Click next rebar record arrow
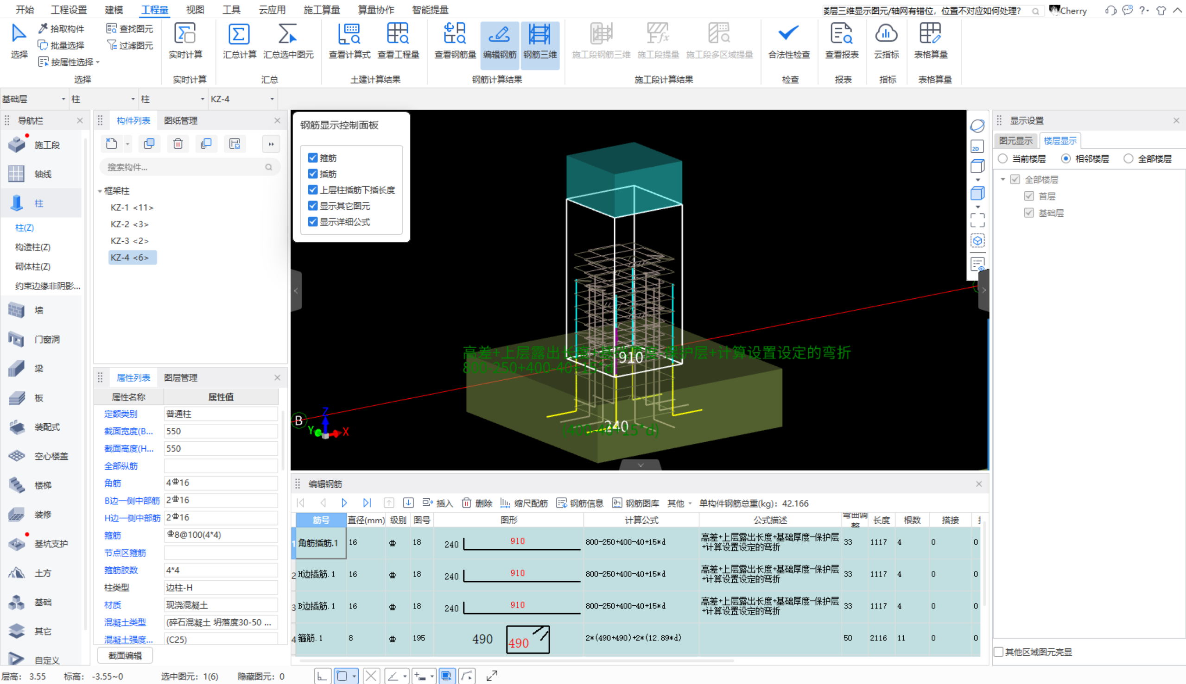Screen dimensions: 1186x684 [344, 502]
